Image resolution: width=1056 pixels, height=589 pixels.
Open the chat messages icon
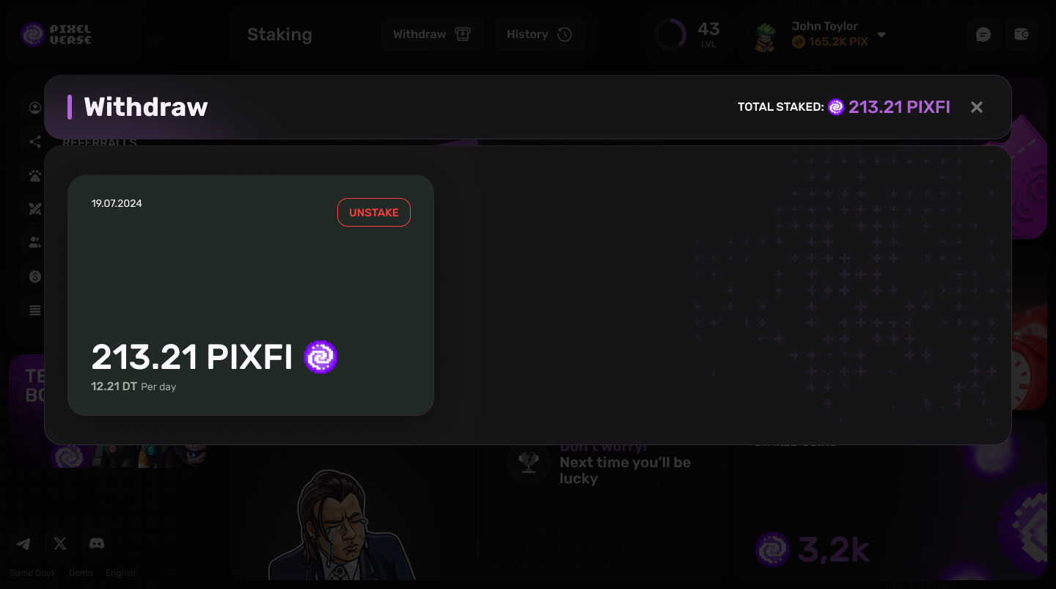(983, 34)
